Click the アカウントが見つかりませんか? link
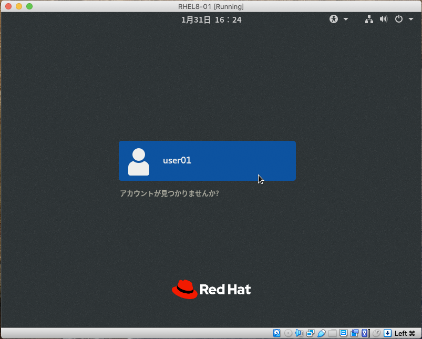 click(x=169, y=193)
